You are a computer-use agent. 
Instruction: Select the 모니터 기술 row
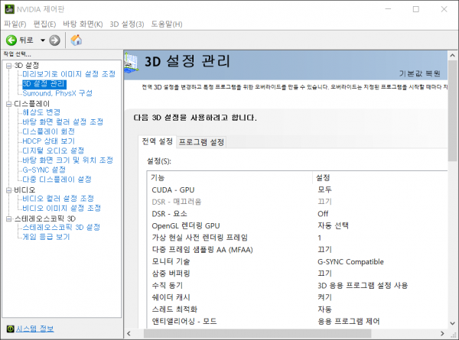point(297,261)
